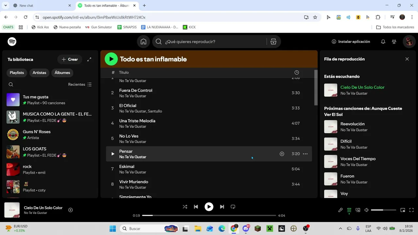
Task: Expand Tu biblioteca to full screen
Action: (x=89, y=59)
